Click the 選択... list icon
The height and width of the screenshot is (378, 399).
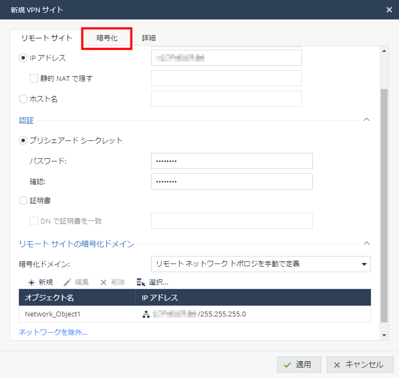point(141,282)
